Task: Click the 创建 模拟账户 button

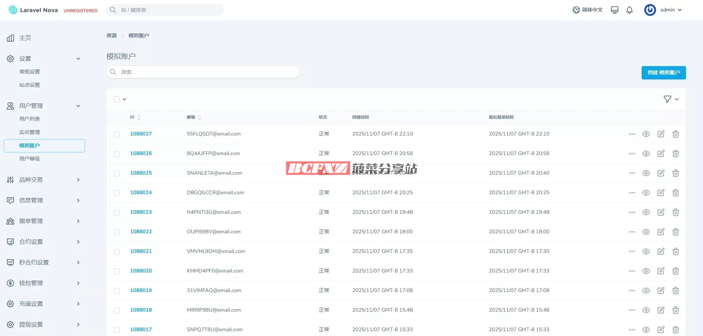Action: tap(663, 73)
